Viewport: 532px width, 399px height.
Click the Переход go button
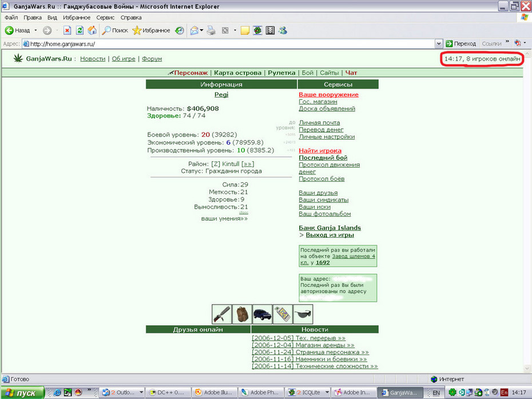(x=460, y=44)
